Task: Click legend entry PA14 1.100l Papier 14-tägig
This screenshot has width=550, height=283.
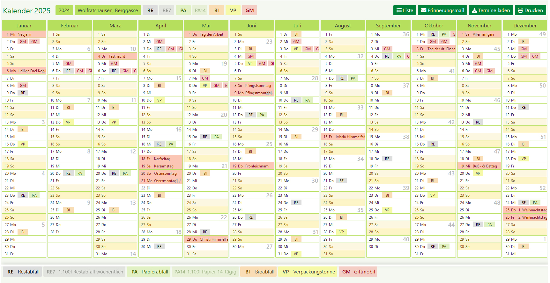Action: 205,272
